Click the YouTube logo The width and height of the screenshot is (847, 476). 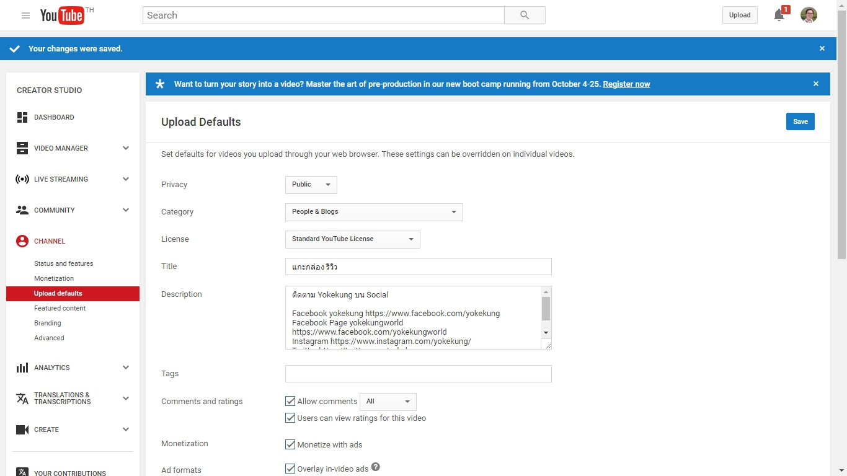pos(62,15)
